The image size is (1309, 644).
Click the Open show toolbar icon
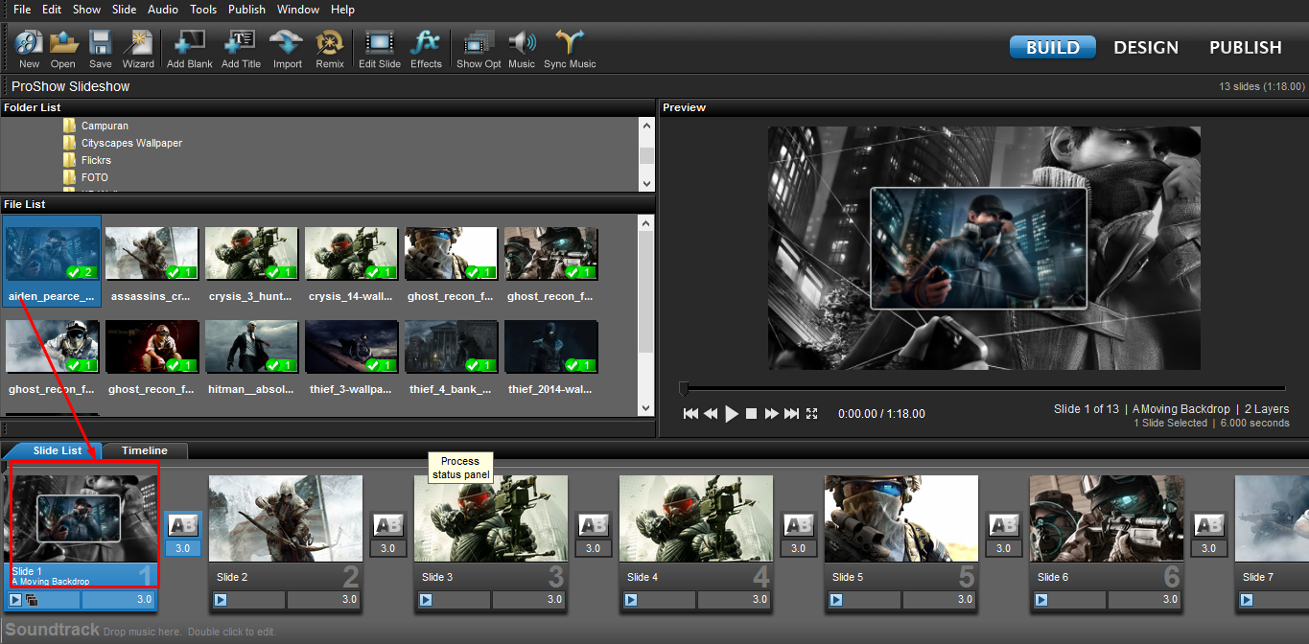tap(63, 43)
